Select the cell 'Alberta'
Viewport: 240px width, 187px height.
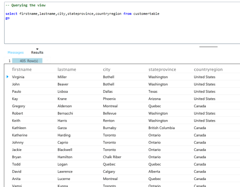(154, 171)
